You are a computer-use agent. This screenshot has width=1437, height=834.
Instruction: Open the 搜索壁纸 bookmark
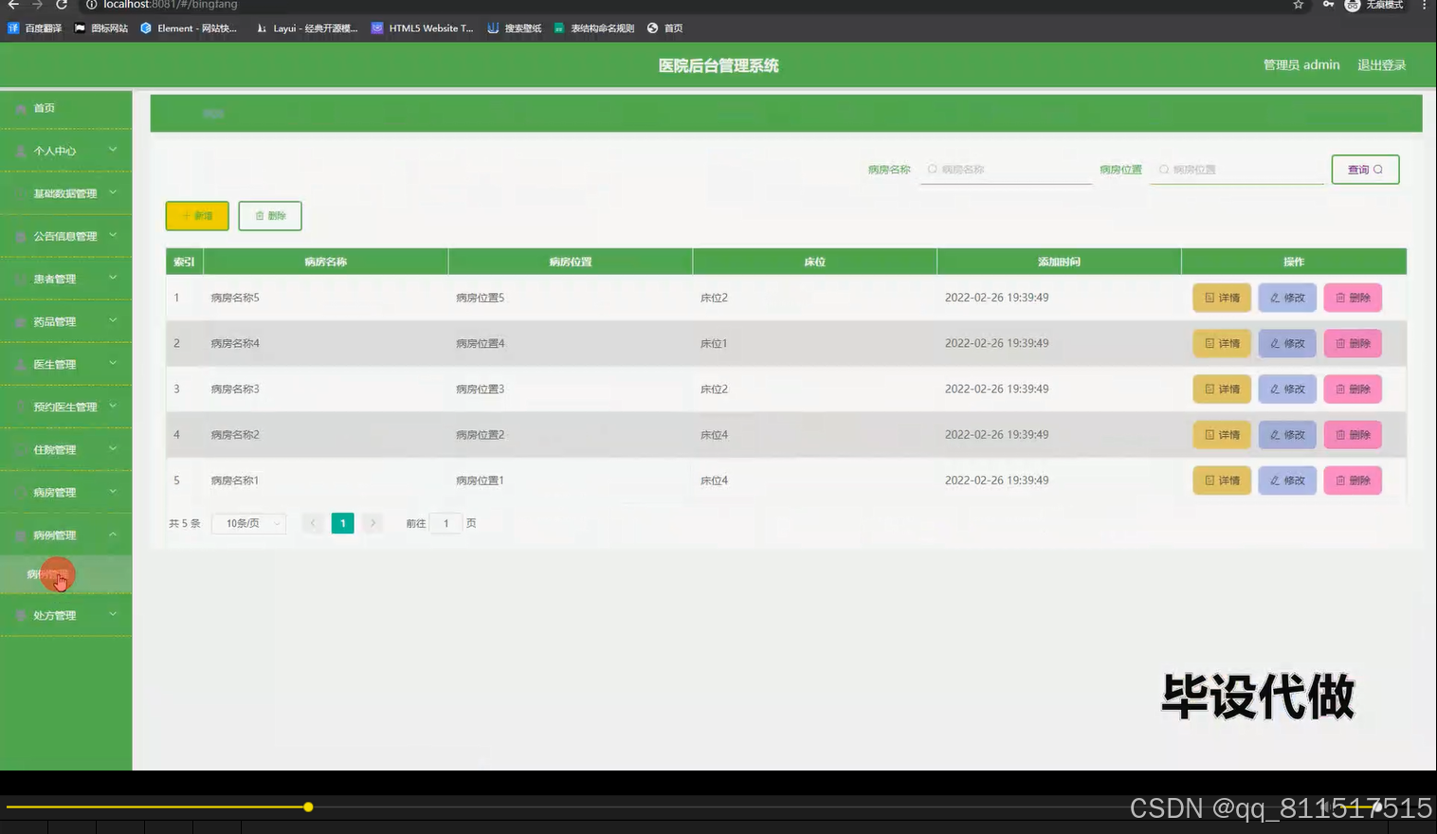coord(515,28)
